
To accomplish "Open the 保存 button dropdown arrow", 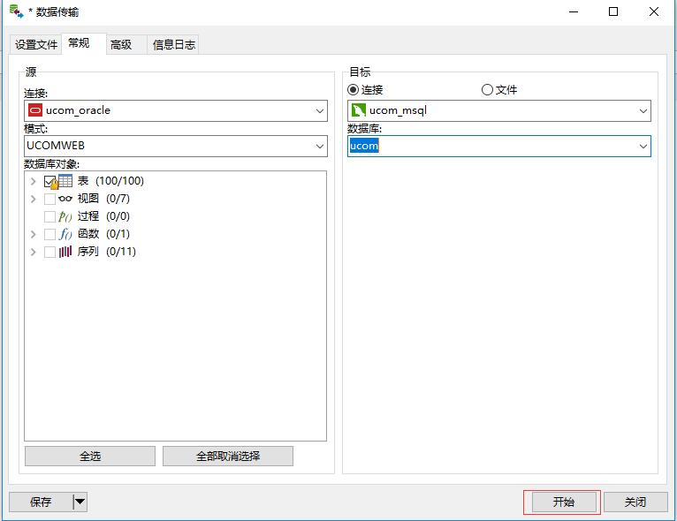I will [x=80, y=502].
